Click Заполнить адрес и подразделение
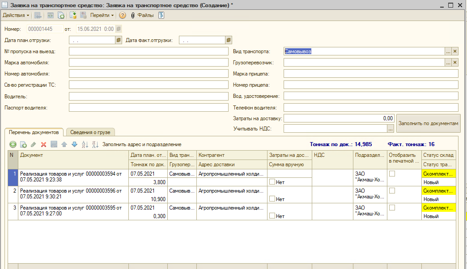 142,145
